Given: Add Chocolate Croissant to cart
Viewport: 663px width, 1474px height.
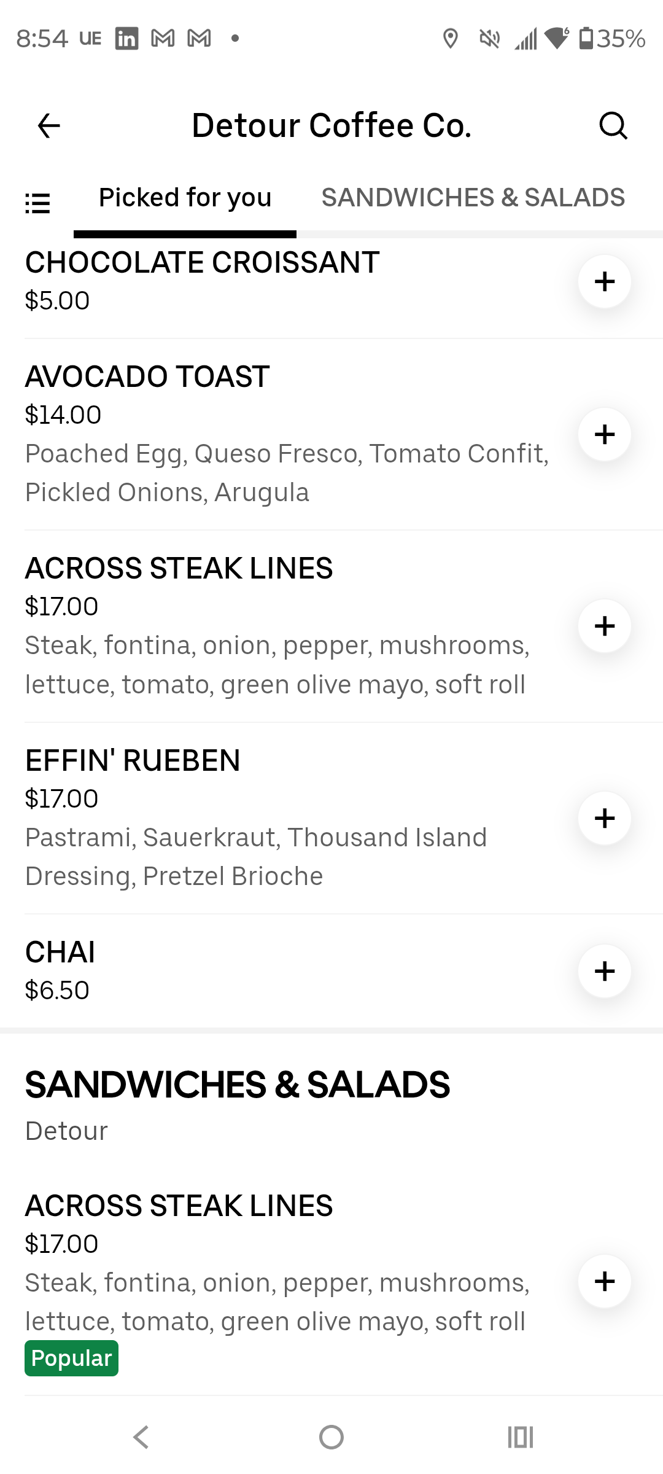Looking at the screenshot, I should click(605, 281).
